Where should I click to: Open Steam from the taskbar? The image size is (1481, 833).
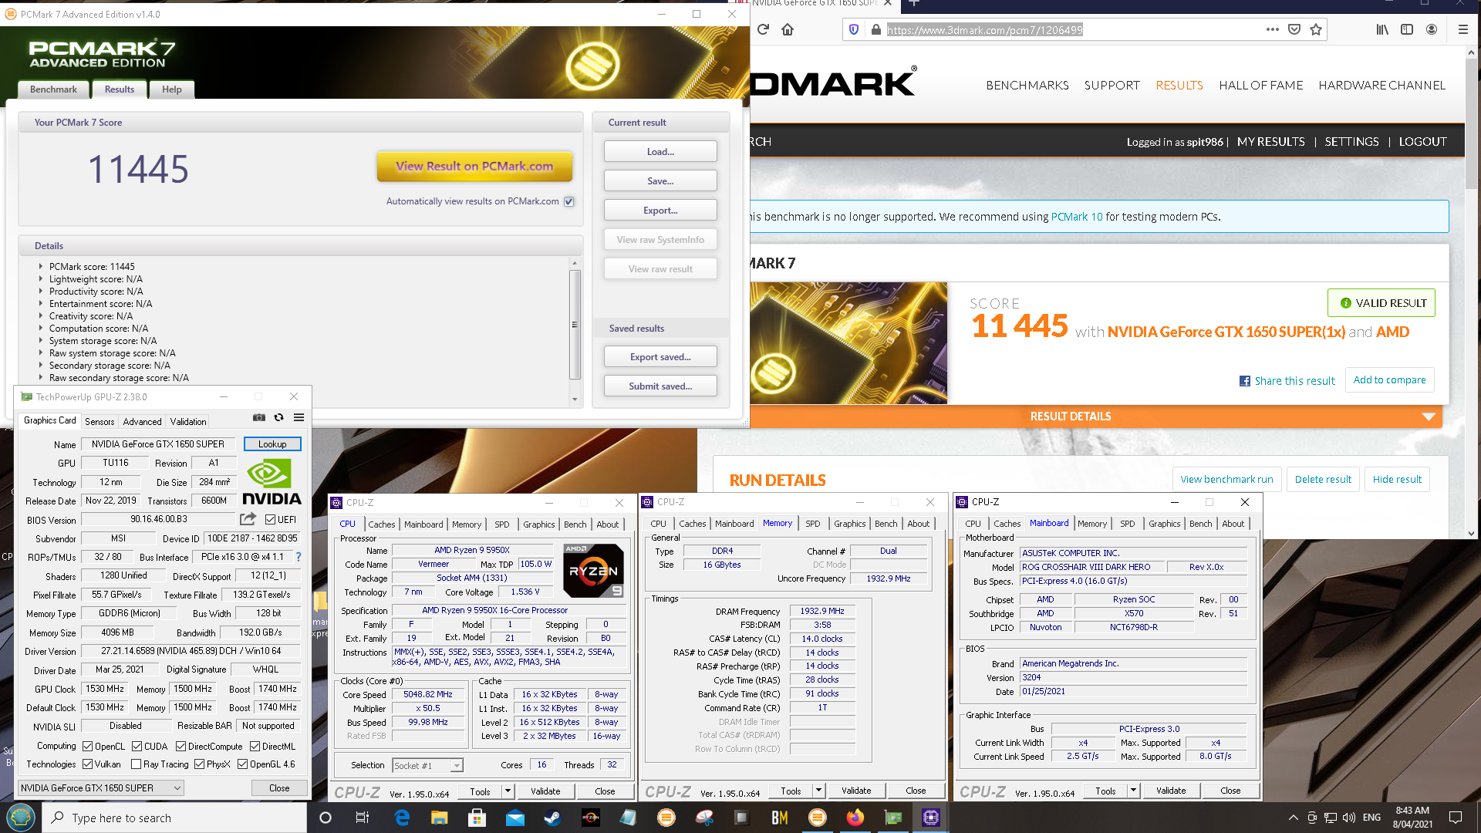[x=552, y=818]
